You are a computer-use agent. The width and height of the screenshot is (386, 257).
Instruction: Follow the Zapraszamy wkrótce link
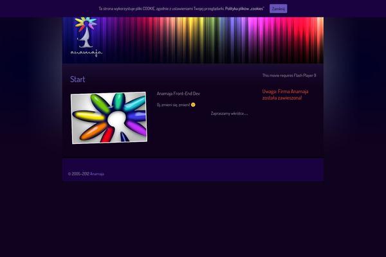pos(229,113)
